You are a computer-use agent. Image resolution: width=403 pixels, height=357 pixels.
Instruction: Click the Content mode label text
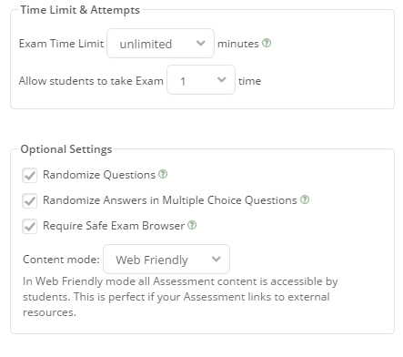point(61,260)
